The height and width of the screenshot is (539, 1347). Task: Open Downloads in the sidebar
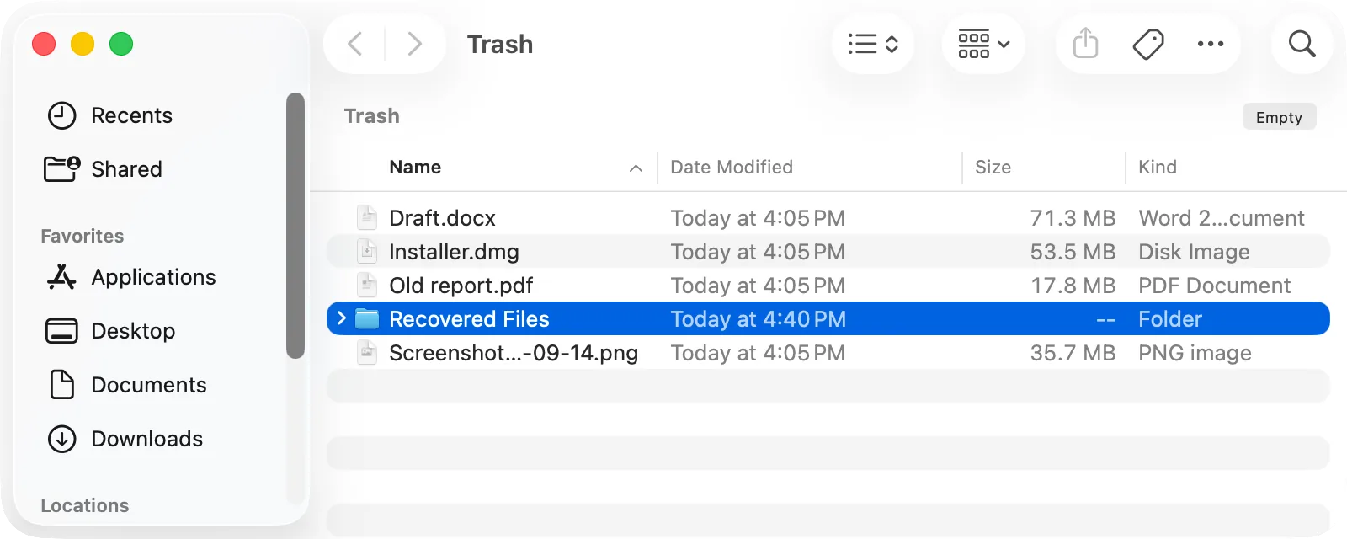click(146, 439)
